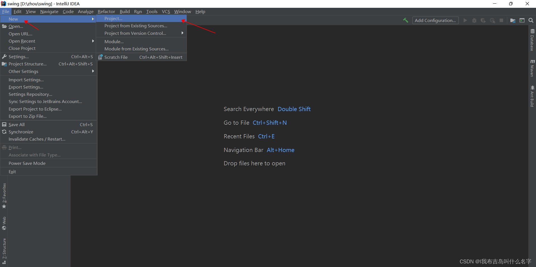Click Run with Coverage icon
The width and height of the screenshot is (536, 267).
483,20
